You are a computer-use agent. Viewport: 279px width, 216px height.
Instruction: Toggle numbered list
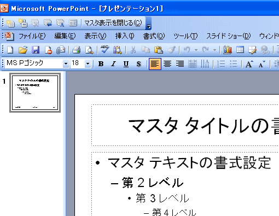pos(220,64)
